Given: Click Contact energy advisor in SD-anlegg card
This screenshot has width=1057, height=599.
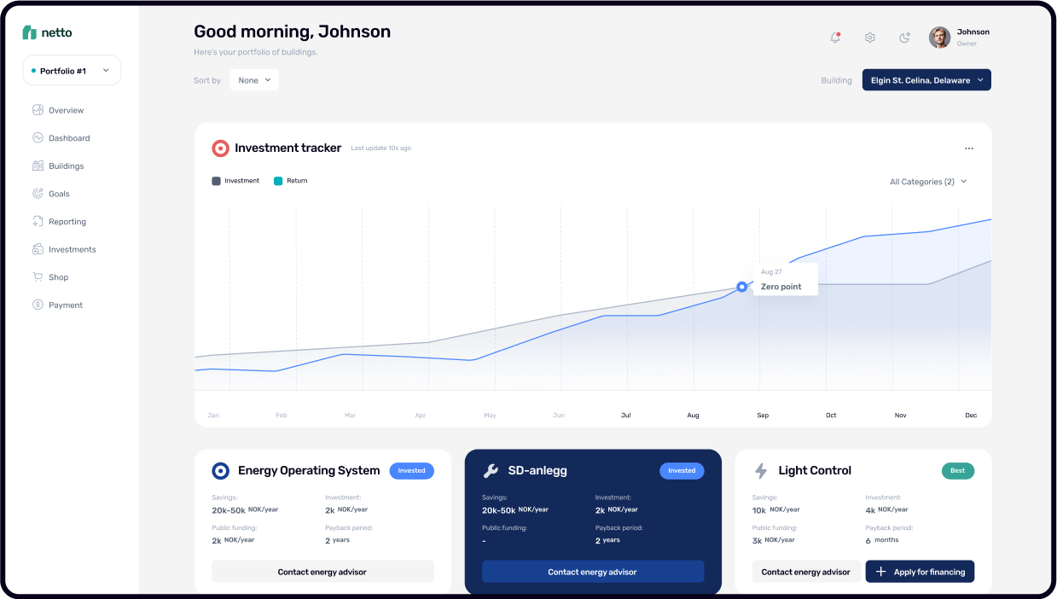Looking at the screenshot, I should click(592, 572).
